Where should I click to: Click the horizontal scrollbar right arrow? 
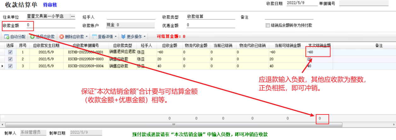[394, 125]
